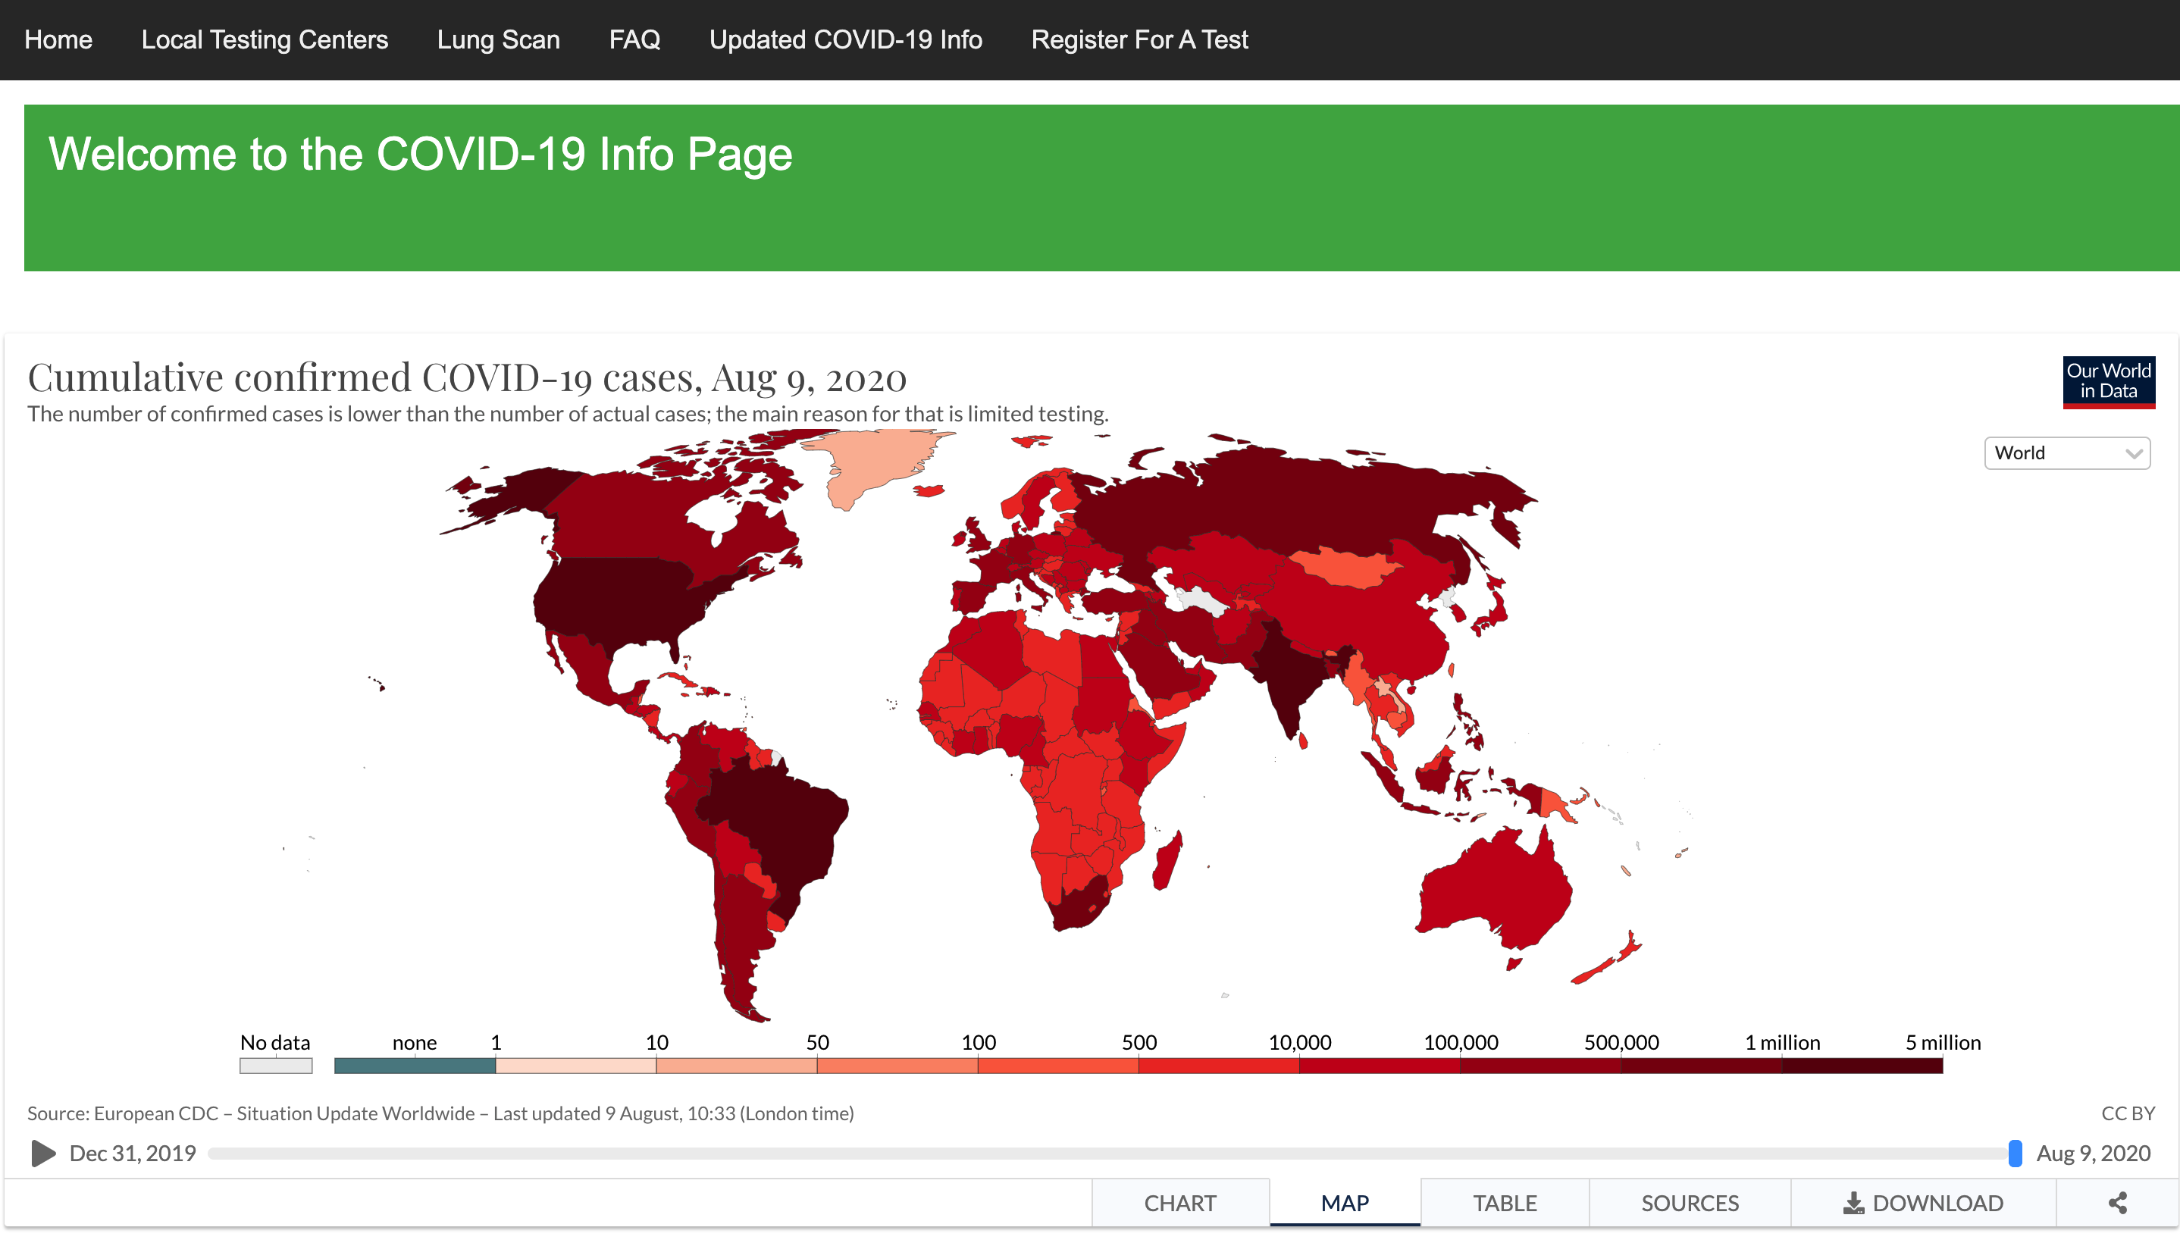Open Local Testing Centers page

[265, 40]
